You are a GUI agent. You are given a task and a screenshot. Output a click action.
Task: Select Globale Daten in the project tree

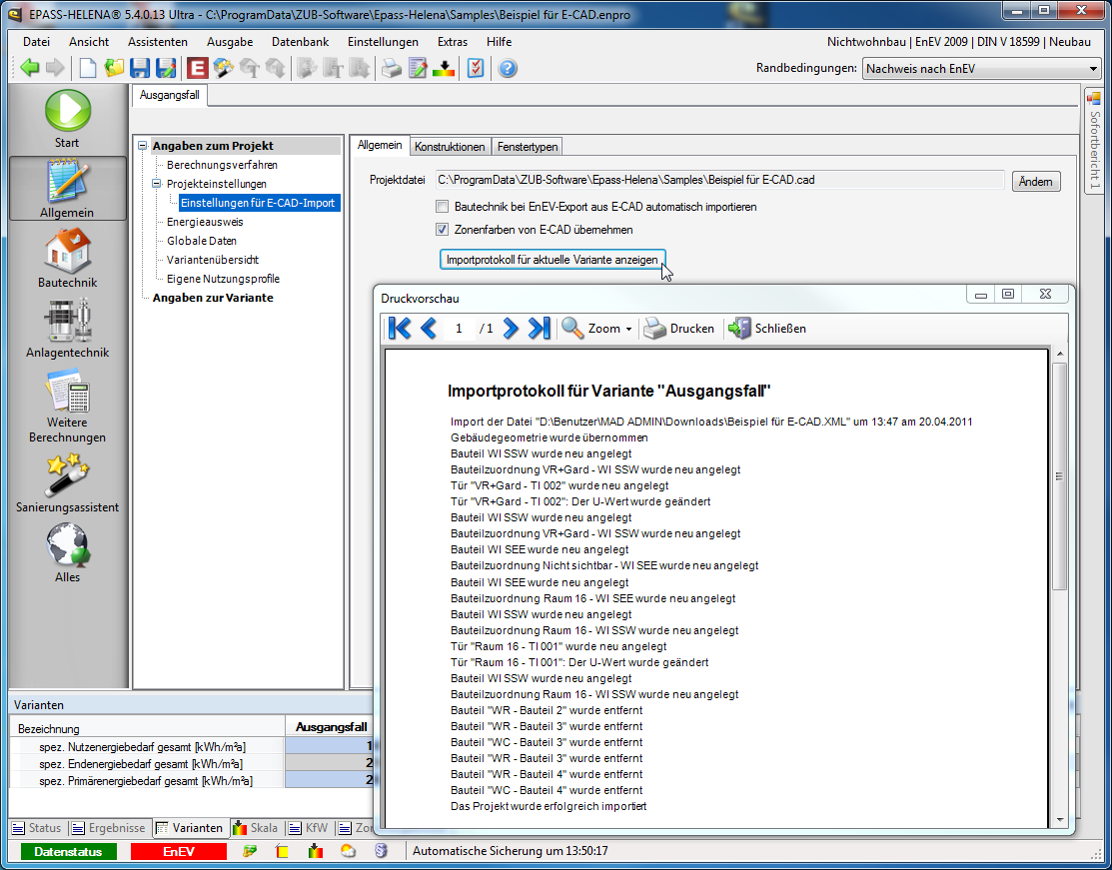202,241
